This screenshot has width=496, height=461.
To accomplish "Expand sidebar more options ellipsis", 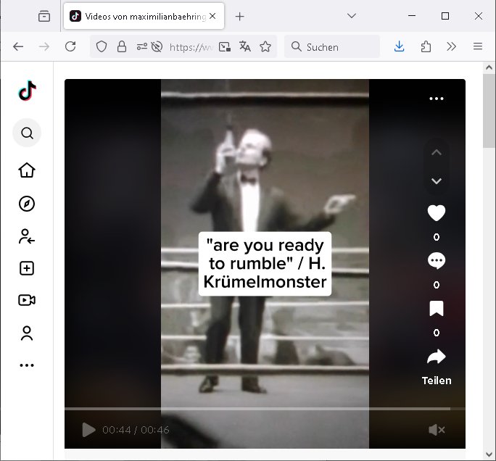I will pos(27,365).
